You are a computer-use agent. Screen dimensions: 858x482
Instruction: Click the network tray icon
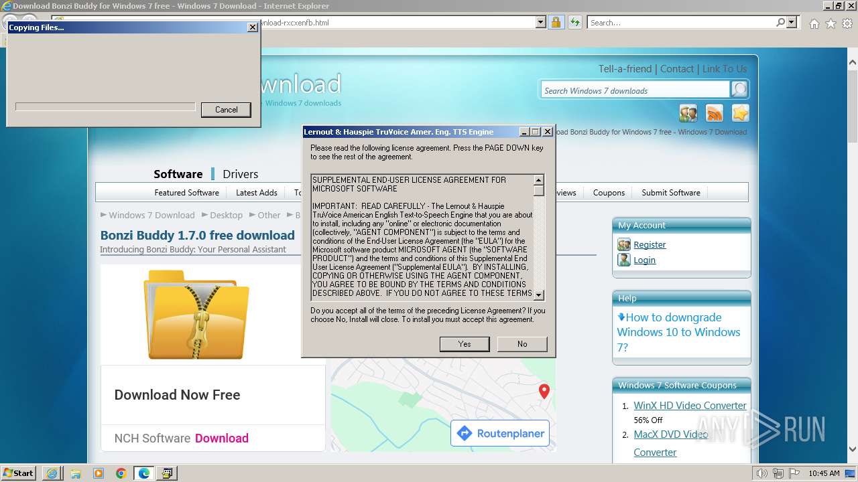tap(778, 473)
